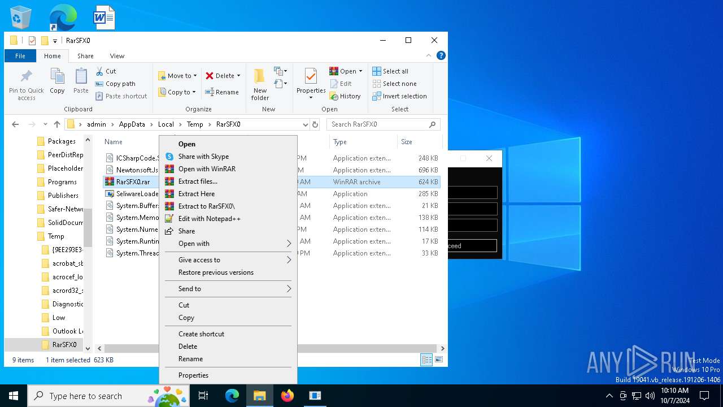Viewport: 723px width, 407px height.
Task: Expand the ribbon Open dropdown arrow
Action: tap(360, 71)
